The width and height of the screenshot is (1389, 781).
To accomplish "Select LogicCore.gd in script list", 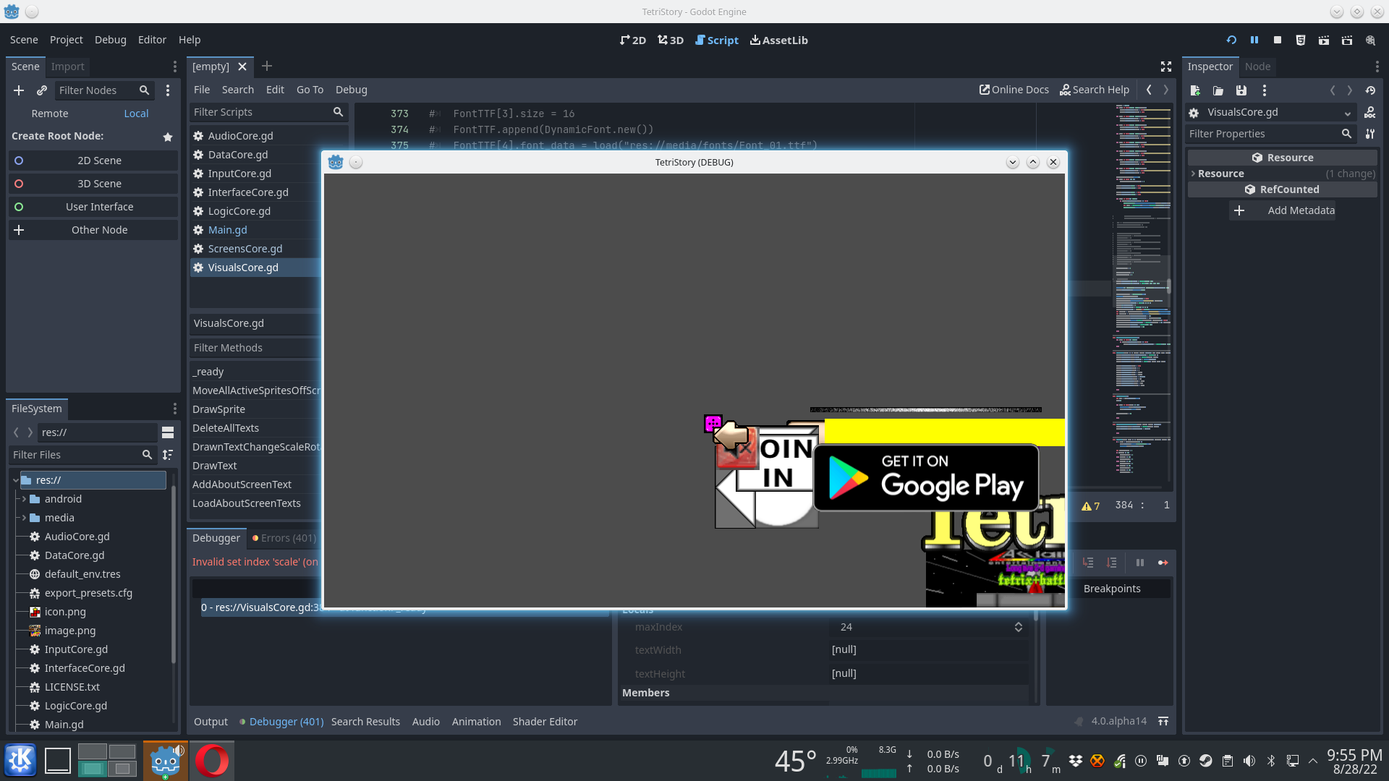I will [x=239, y=211].
